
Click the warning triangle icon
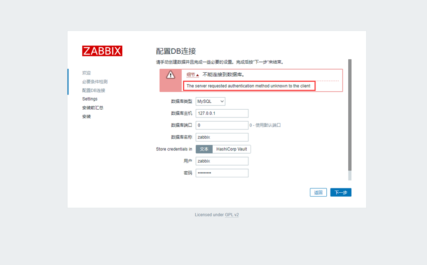coord(171,75)
